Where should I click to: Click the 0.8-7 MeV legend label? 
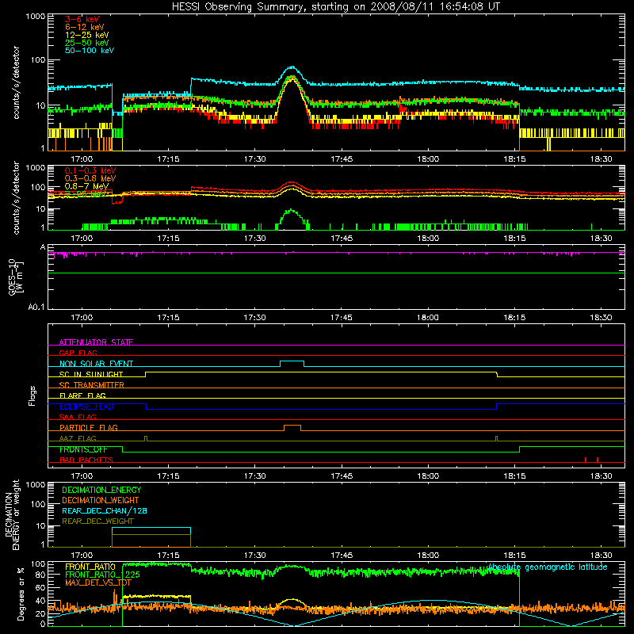pos(86,186)
